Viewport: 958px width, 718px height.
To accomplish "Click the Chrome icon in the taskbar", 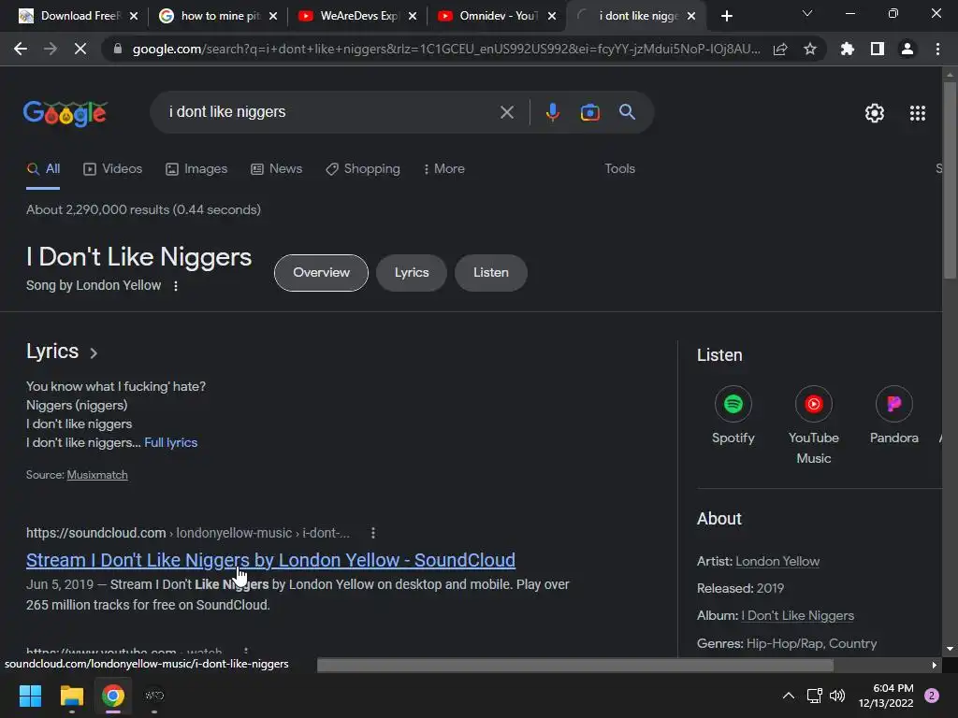I will [x=113, y=696].
